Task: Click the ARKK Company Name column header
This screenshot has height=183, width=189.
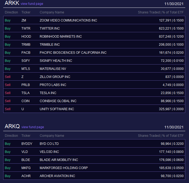Action: [x=52, y=12]
